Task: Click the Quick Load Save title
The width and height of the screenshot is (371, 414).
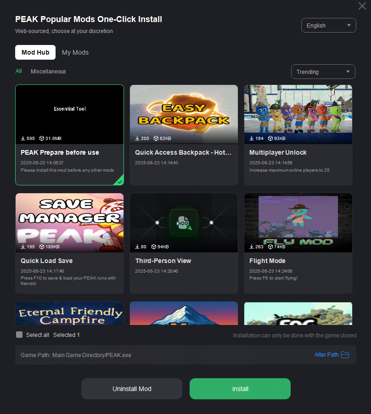Action: point(47,261)
